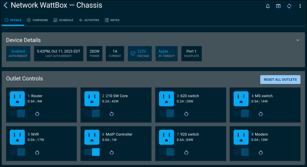The width and height of the screenshot is (307, 167).
Task: Reset the Router outlet with its cycle icon
Action: 37,114
